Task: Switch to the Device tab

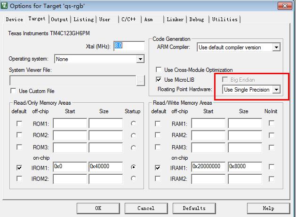Action: pyautogui.click(x=14, y=19)
